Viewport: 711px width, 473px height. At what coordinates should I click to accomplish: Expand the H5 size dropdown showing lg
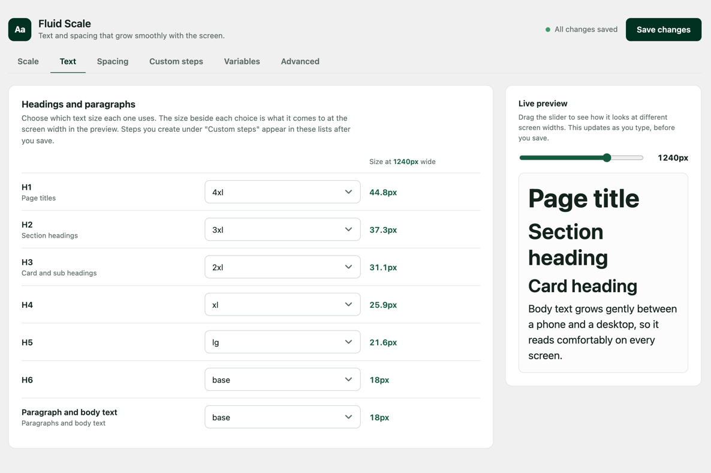click(x=282, y=342)
